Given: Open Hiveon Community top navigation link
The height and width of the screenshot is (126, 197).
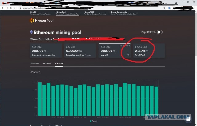Looking at the screenshot, I should [x=123, y=13].
